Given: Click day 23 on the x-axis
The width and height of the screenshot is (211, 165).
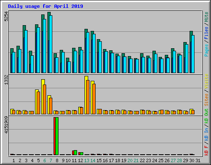Looking at the screenshot, I should click(148, 160).
